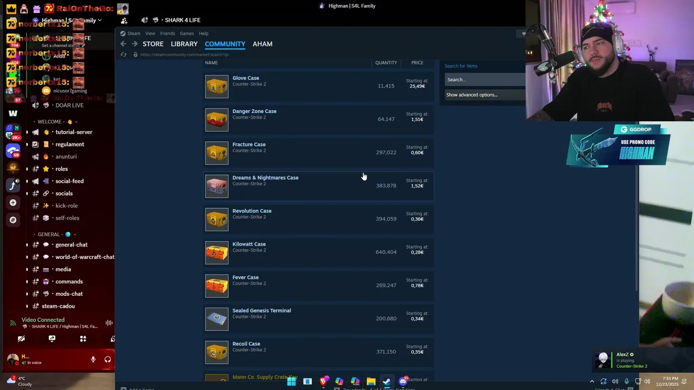The height and width of the screenshot is (390, 694).
Task: Open tutorial-server channel
Action: [74, 132]
